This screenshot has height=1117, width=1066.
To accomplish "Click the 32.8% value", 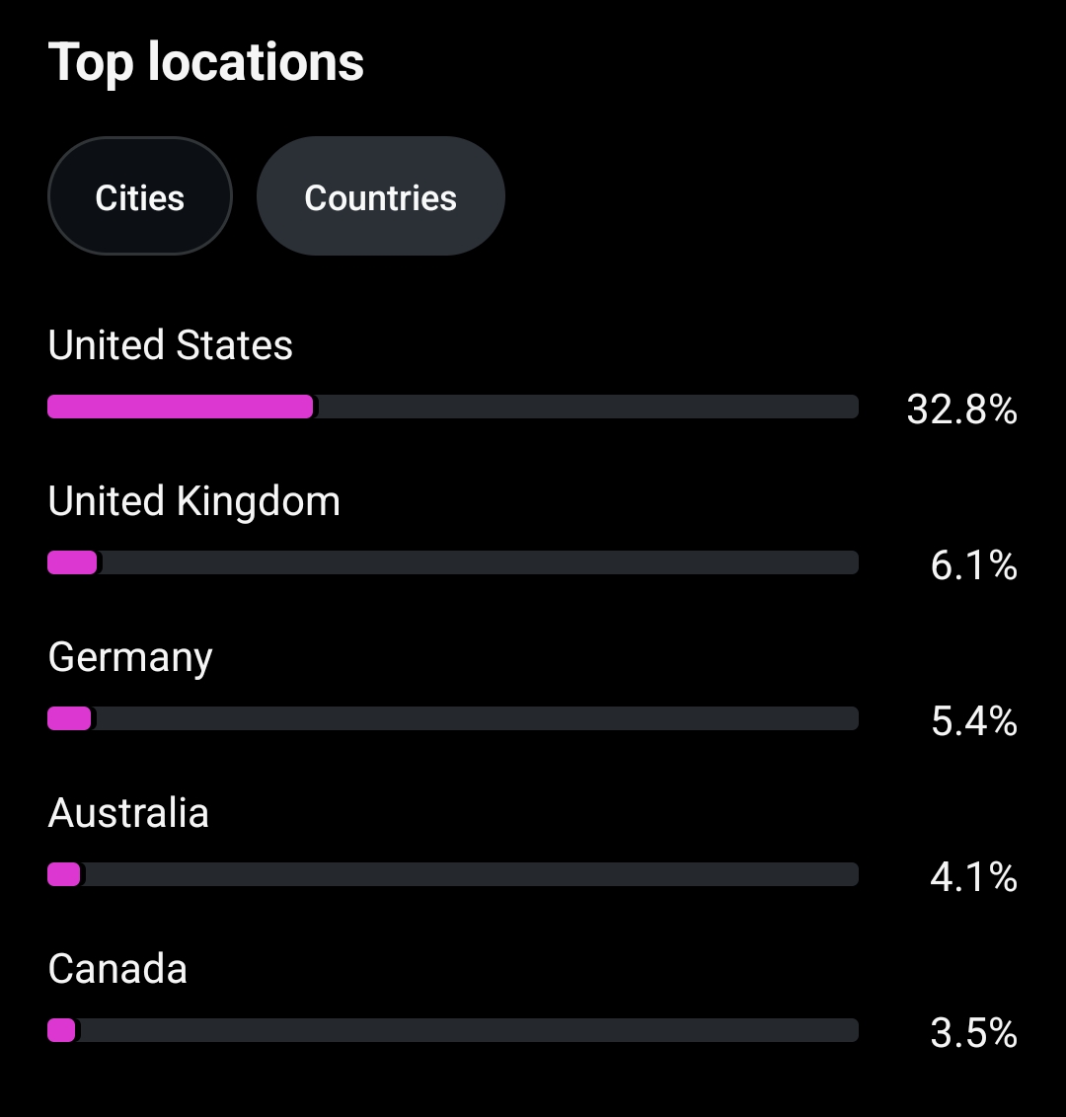I will (961, 409).
